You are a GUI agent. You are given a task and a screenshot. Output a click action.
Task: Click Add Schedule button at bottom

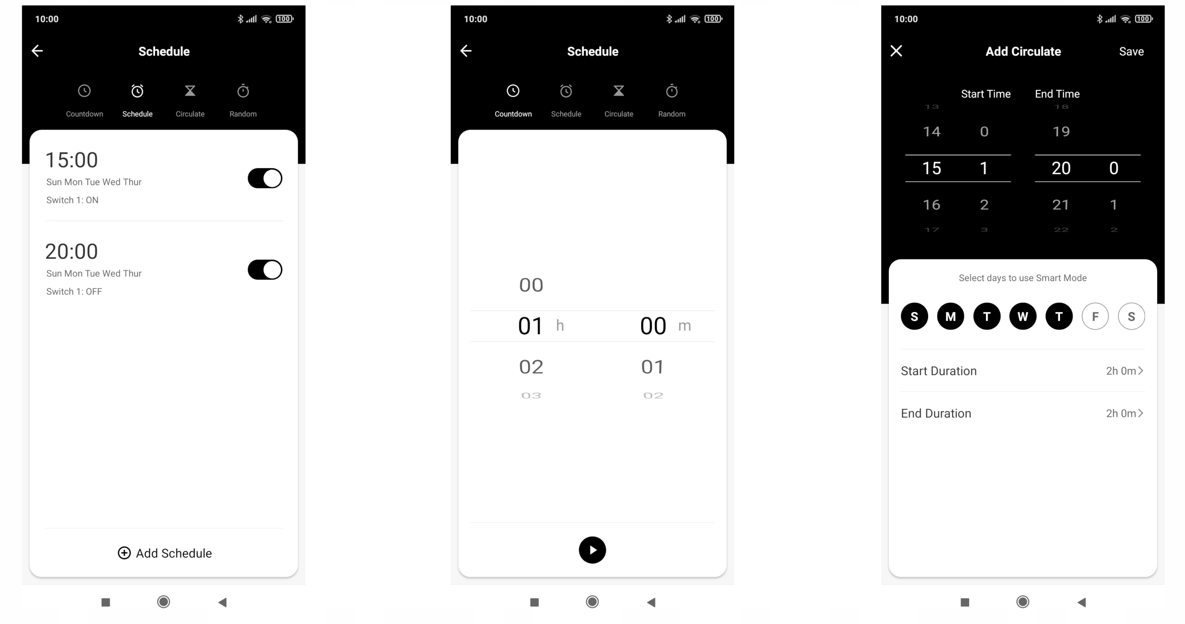(x=165, y=554)
